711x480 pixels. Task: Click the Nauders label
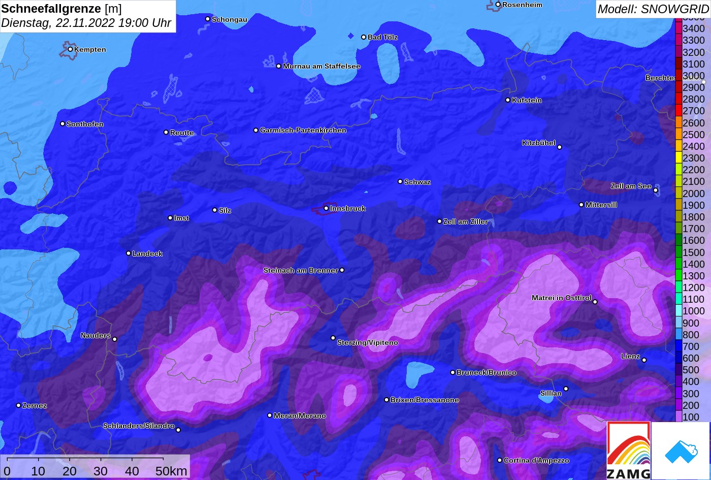[95, 335]
